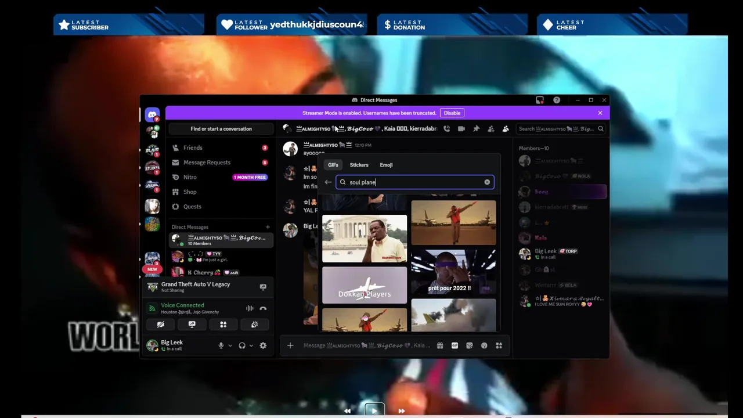
Task: Expand microphone input options arrow
Action: tap(230, 345)
